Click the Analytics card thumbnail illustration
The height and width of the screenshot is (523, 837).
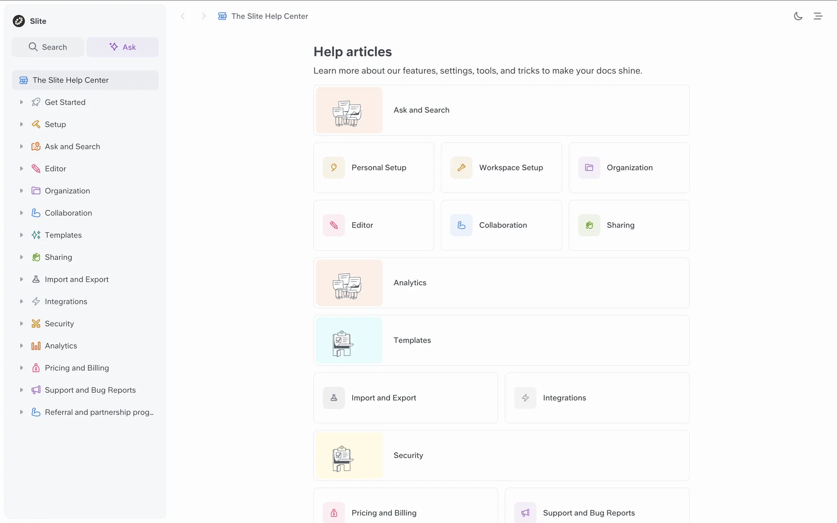point(349,283)
